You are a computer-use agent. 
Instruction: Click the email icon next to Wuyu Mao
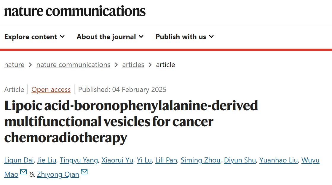(x=23, y=172)
